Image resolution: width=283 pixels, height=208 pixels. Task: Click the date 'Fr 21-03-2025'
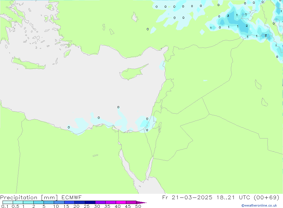(x=187, y=197)
